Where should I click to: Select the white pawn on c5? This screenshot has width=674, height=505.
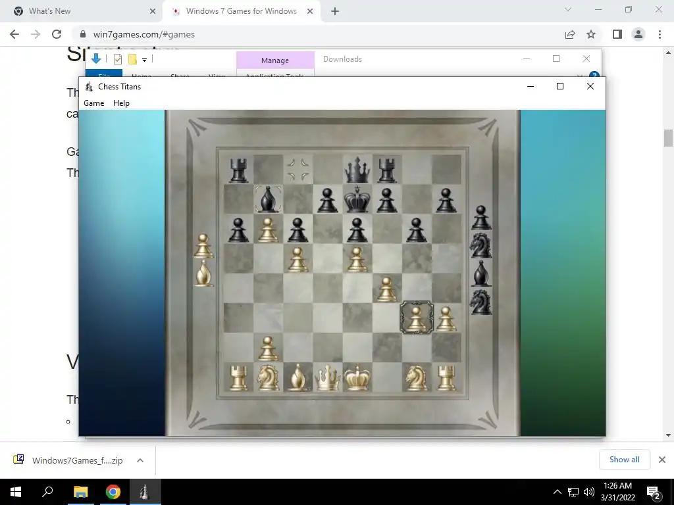tap(298, 259)
